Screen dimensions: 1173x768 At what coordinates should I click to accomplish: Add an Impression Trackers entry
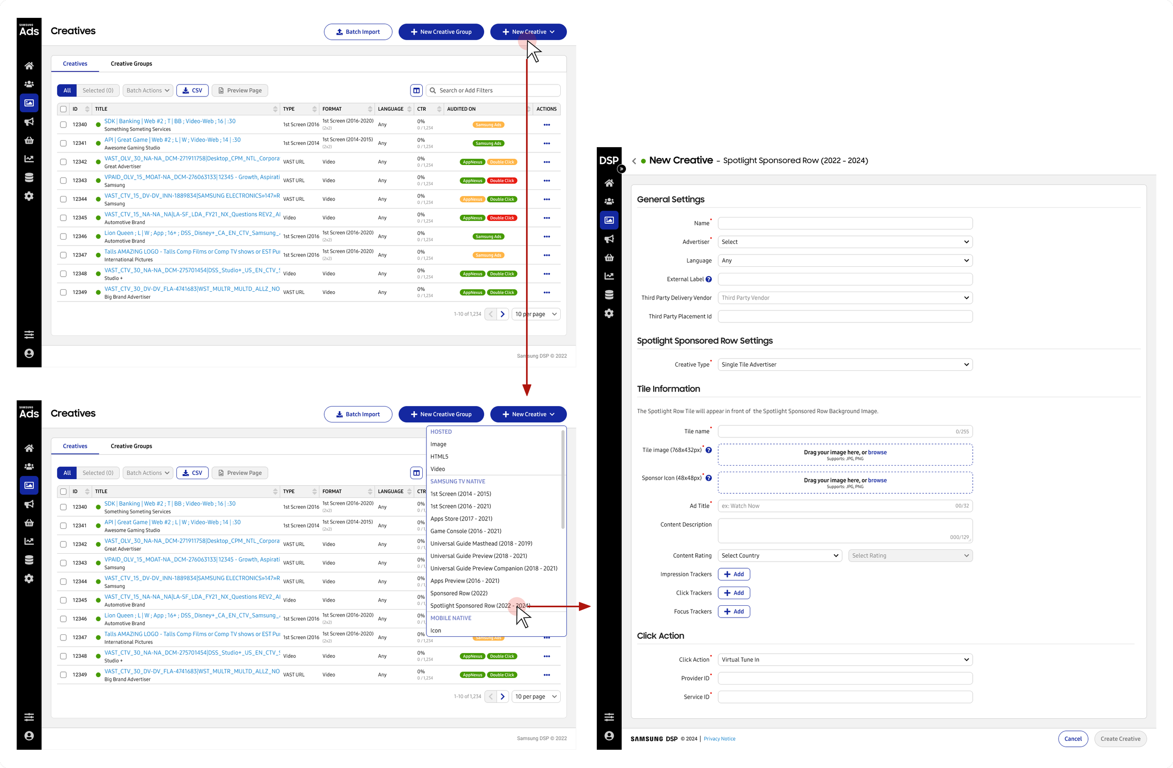click(x=733, y=574)
